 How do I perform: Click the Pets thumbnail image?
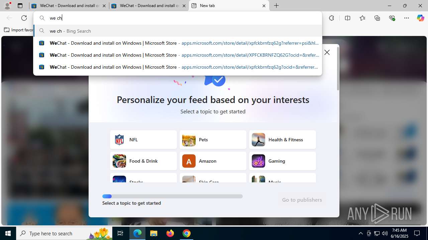tap(189, 140)
